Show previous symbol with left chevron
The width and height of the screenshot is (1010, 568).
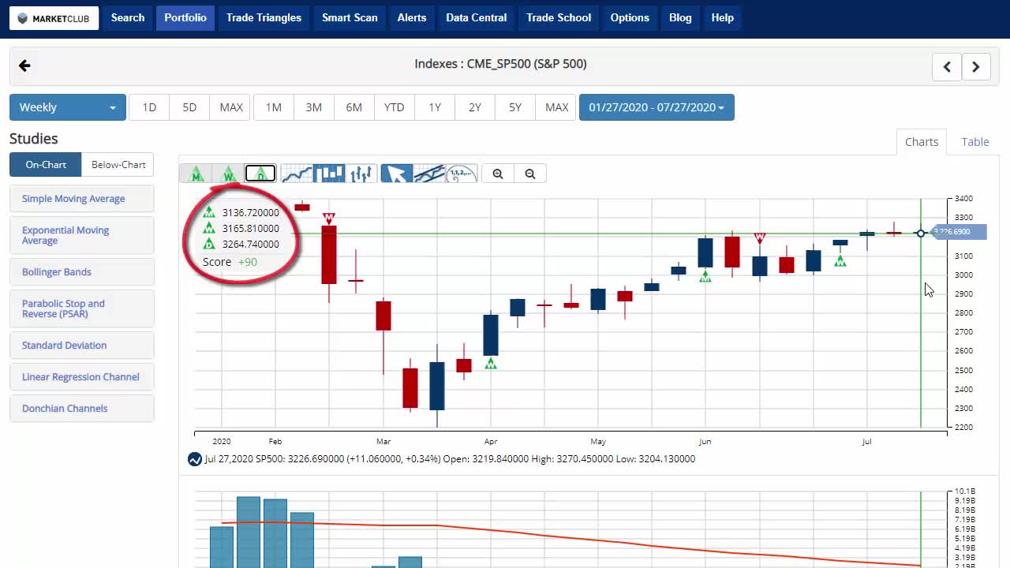click(x=947, y=67)
